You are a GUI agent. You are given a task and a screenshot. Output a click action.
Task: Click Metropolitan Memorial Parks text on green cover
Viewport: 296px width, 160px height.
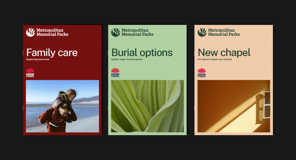pyautogui.click(x=137, y=32)
